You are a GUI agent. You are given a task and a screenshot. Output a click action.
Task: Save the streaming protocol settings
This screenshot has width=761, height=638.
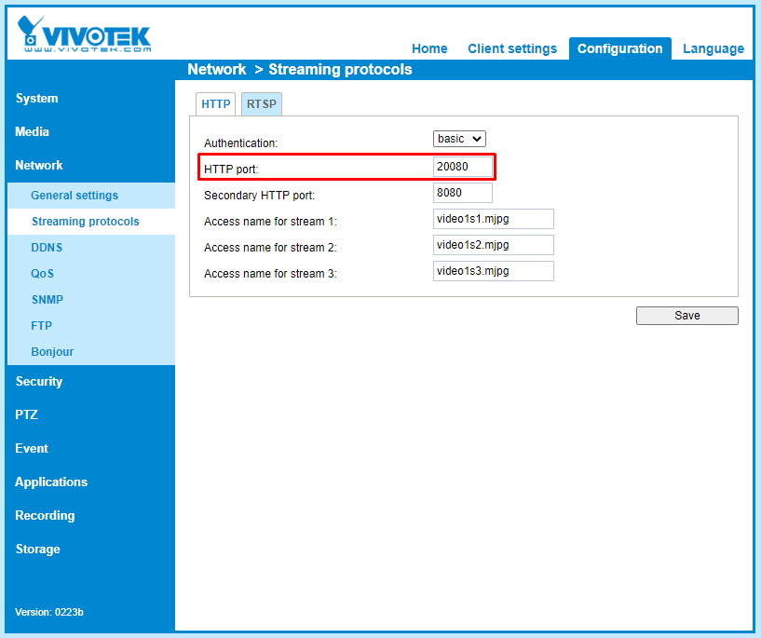(686, 315)
